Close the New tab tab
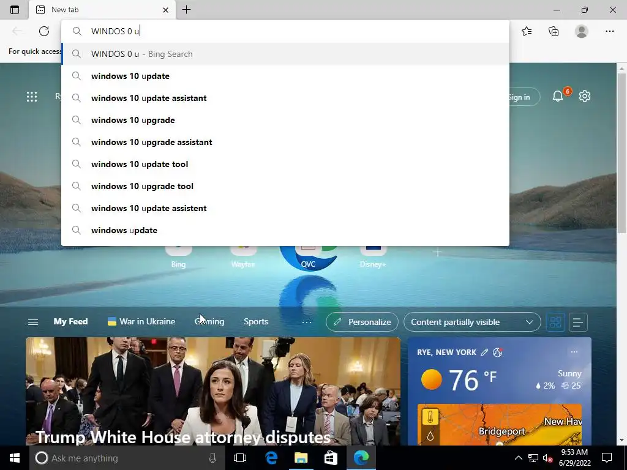 tap(165, 10)
